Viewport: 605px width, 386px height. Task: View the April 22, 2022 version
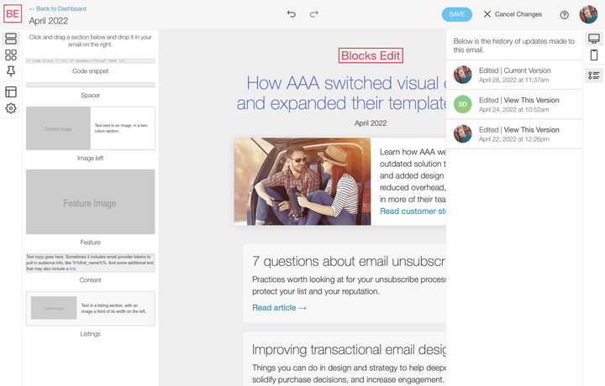531,130
